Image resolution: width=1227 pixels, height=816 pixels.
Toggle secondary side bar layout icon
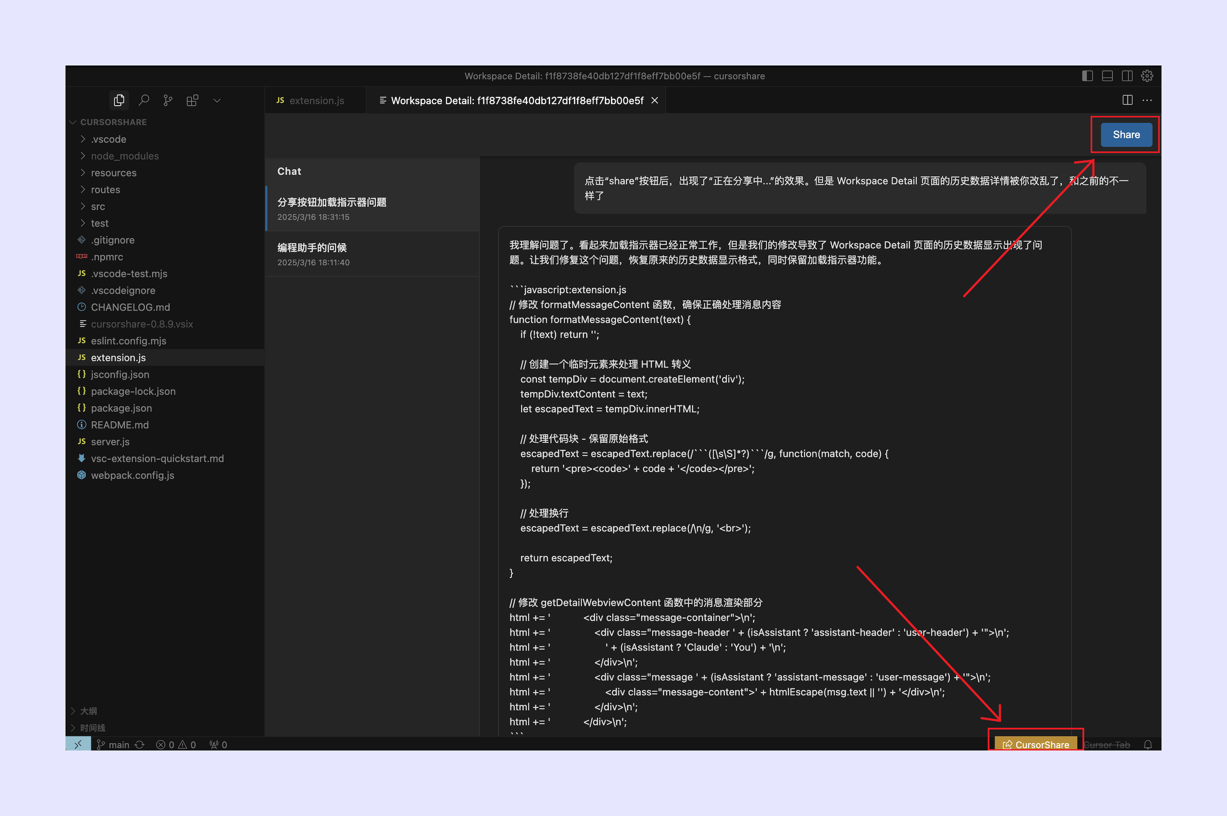(1127, 76)
